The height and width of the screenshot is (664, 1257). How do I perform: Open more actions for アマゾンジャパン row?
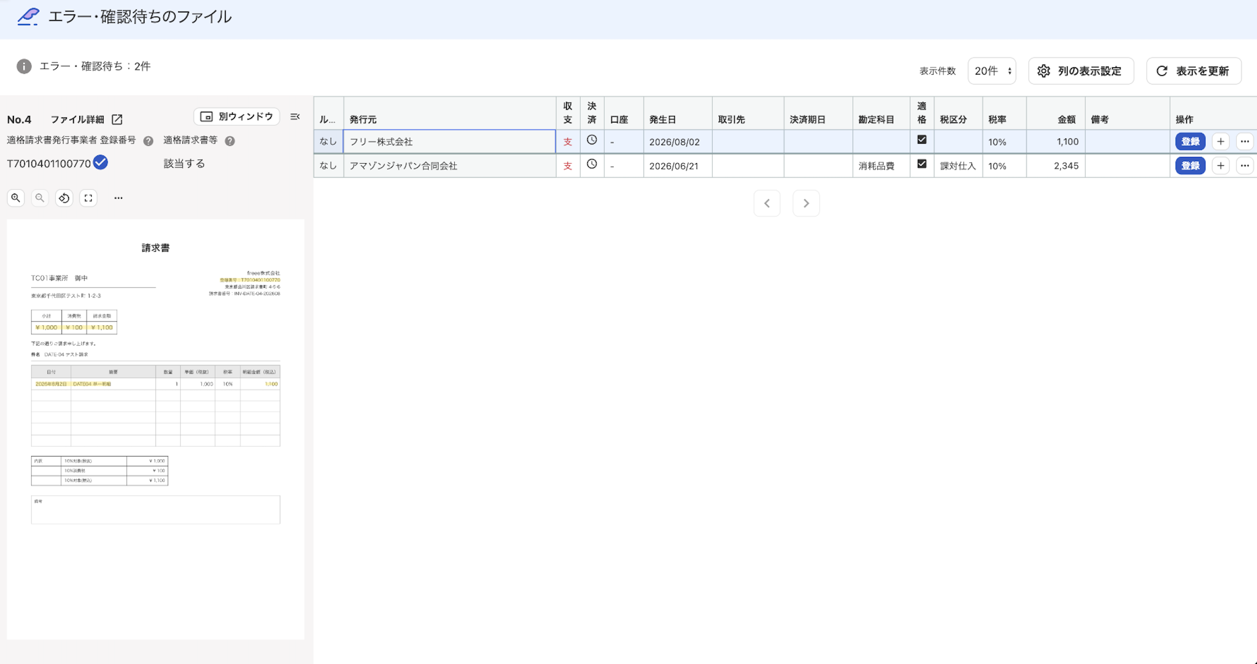click(x=1245, y=166)
